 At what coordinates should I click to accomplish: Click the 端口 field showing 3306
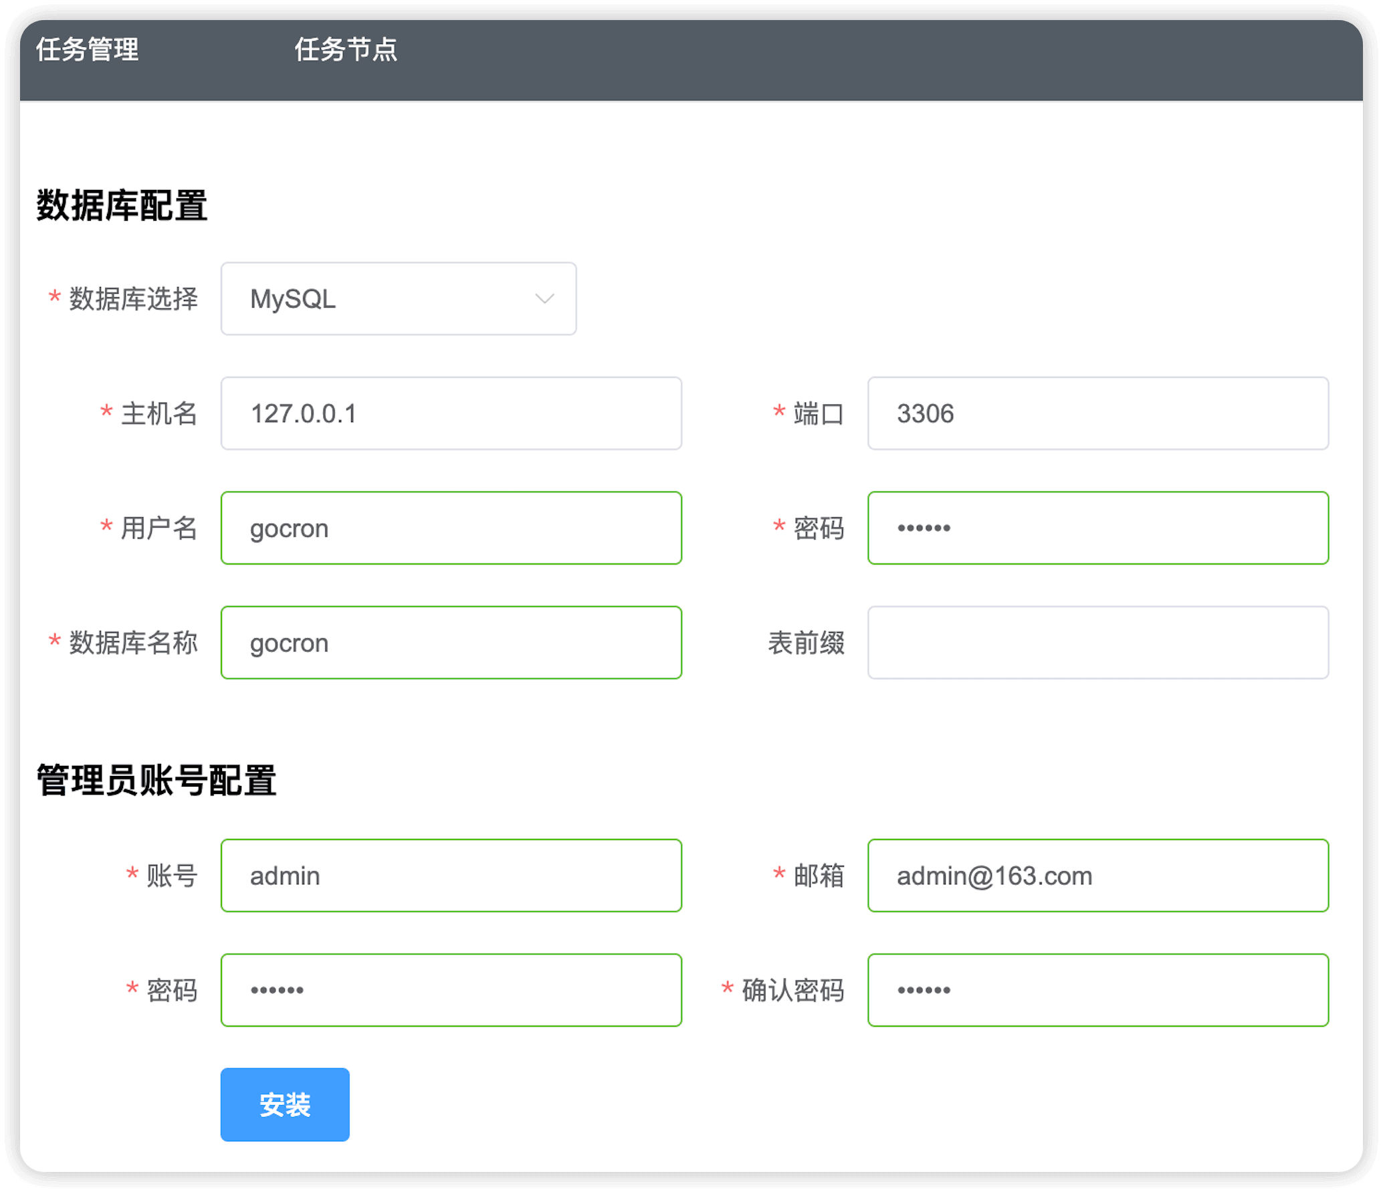coord(1097,413)
